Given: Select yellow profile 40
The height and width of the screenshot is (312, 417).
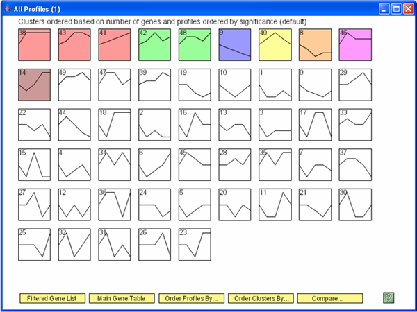Looking at the screenshot, I should 275,44.
